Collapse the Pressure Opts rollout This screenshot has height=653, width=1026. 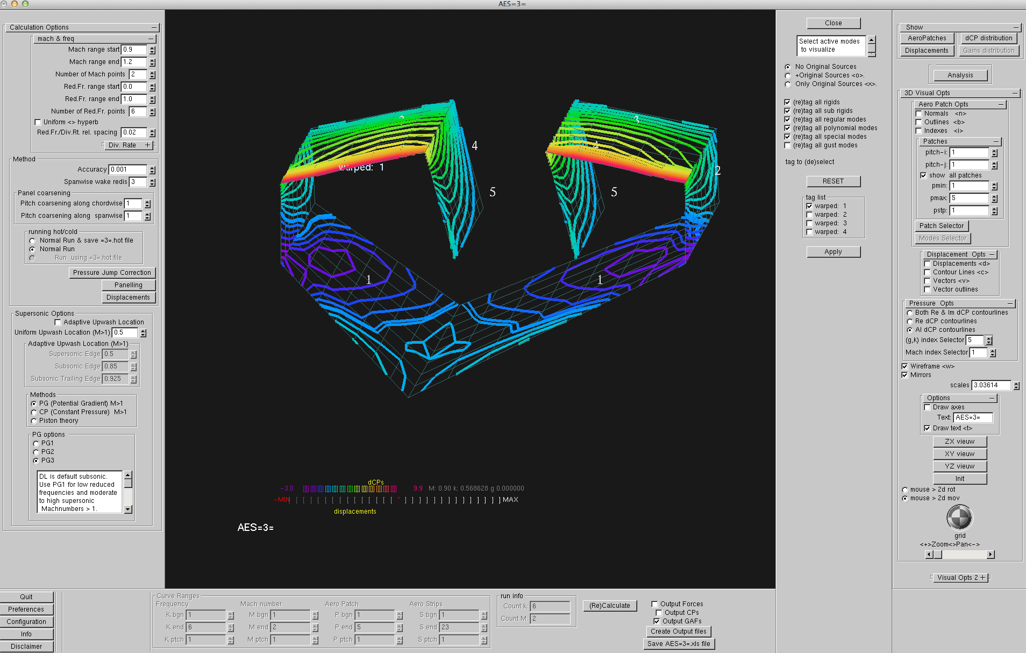click(1010, 303)
